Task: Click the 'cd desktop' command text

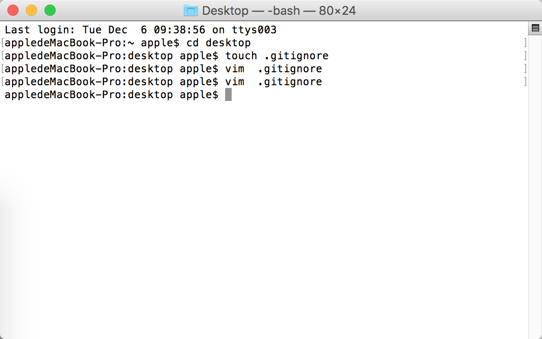Action: click(x=219, y=43)
